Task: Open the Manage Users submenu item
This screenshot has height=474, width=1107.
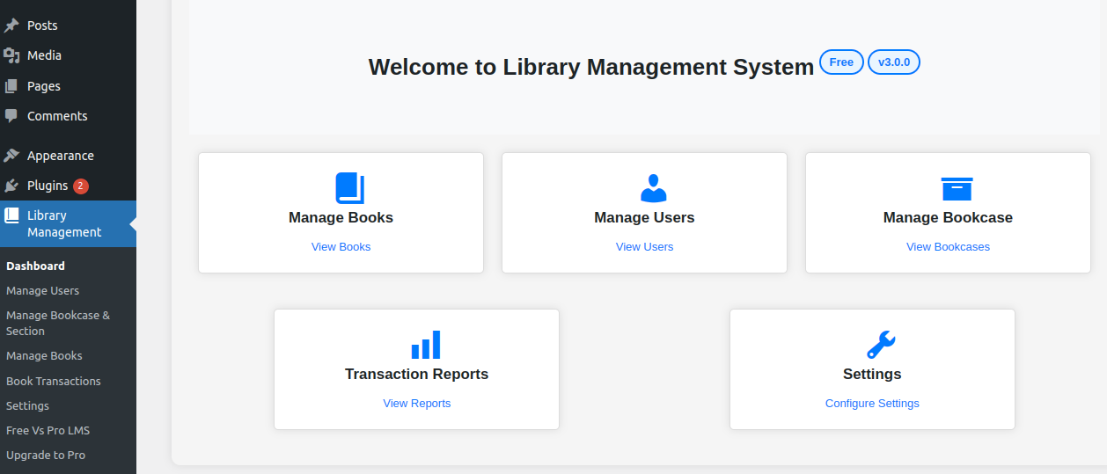Action: pyautogui.click(x=42, y=290)
